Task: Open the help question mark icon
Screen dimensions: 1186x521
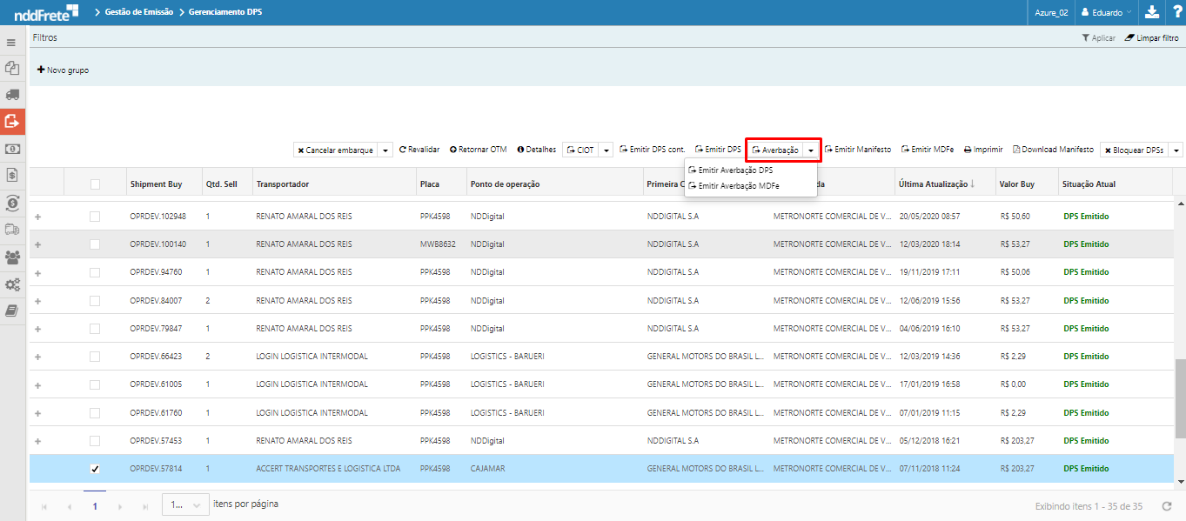Action: (1176, 12)
